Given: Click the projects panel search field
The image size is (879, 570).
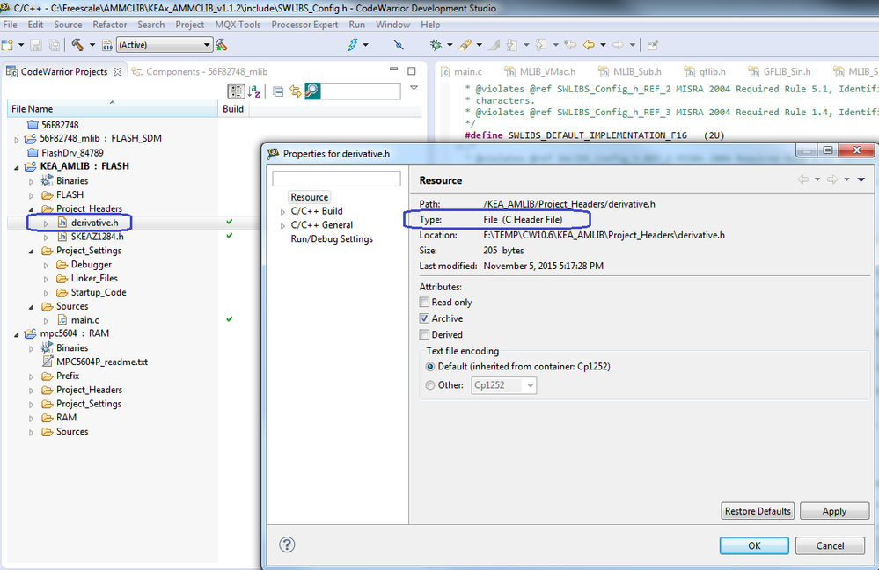Looking at the screenshot, I should [361, 91].
